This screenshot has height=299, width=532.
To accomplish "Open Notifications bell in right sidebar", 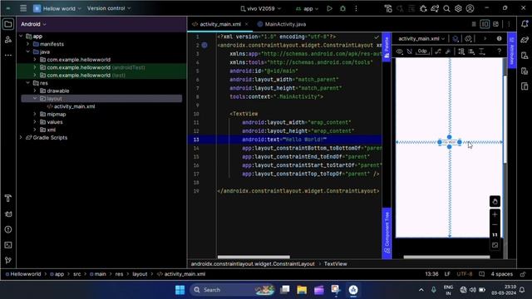I will click(x=525, y=24).
